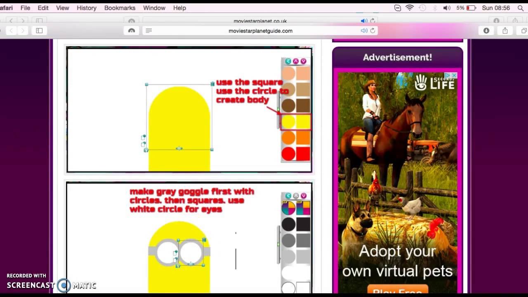Click teal back arrow on yellow-body palette
This screenshot has height=297, width=528.
click(288, 61)
